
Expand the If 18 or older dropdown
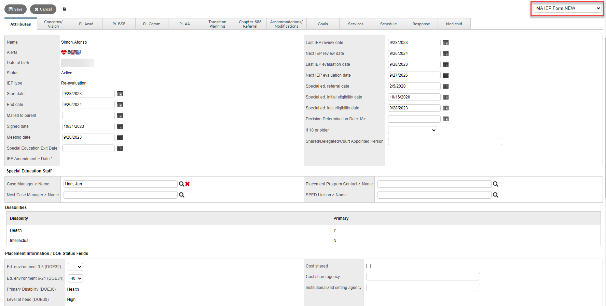[412, 130]
